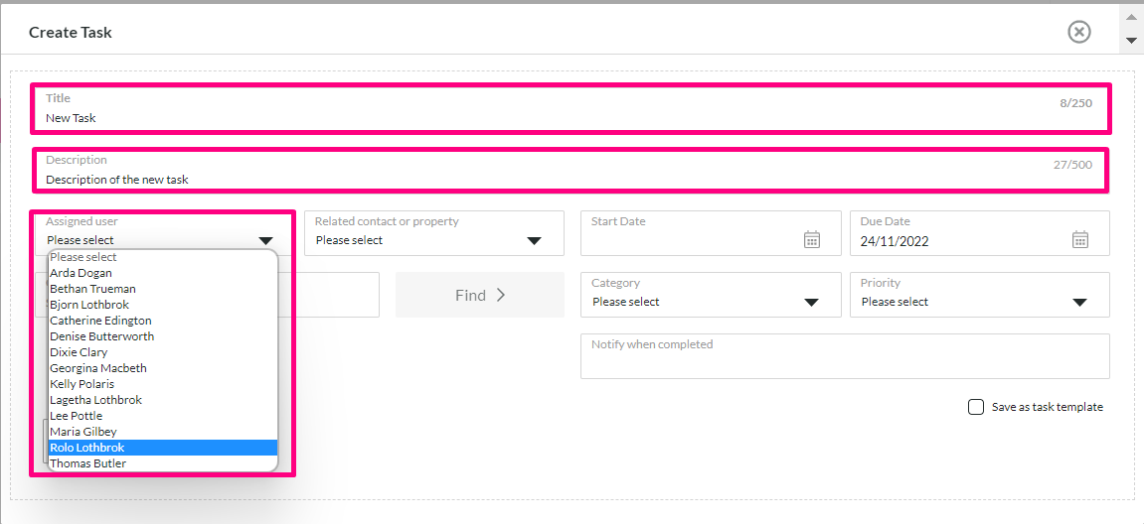Image resolution: width=1144 pixels, height=524 pixels.
Task: Open the Start Date calendar icon
Action: tap(812, 240)
